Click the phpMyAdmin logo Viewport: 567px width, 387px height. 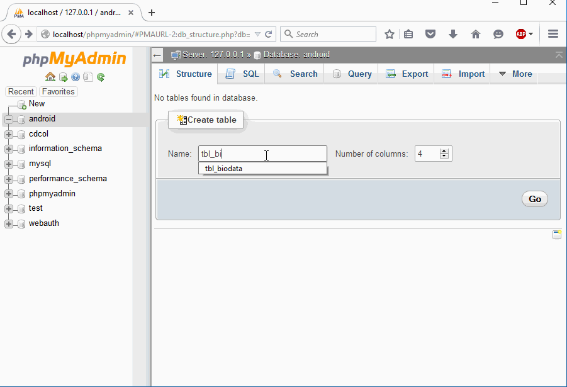[74, 59]
